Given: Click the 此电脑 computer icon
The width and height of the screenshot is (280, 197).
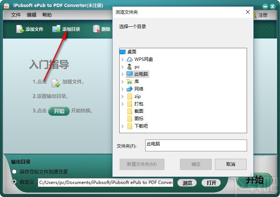Looking at the screenshot, I should 130,74.
